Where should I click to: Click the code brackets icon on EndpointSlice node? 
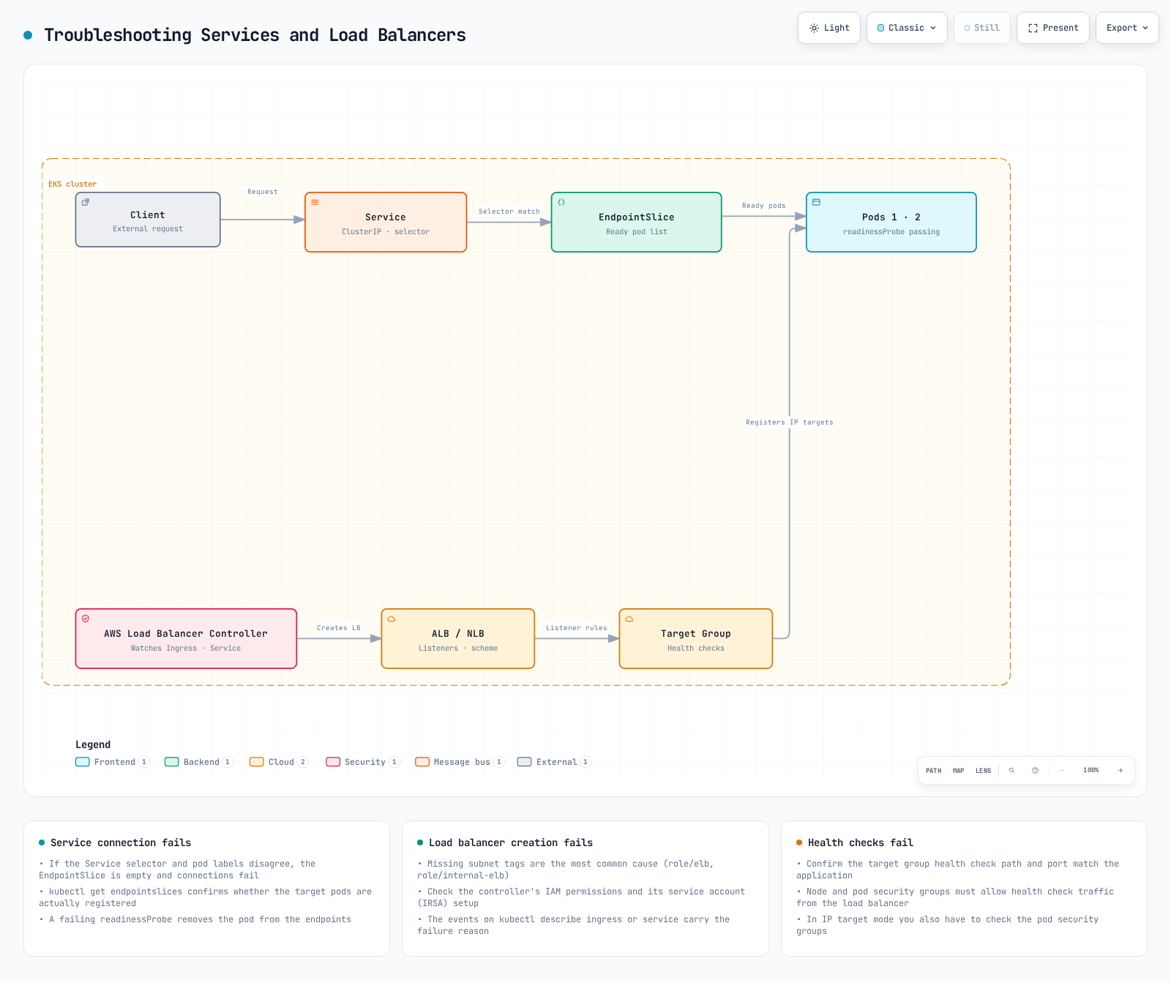point(561,202)
